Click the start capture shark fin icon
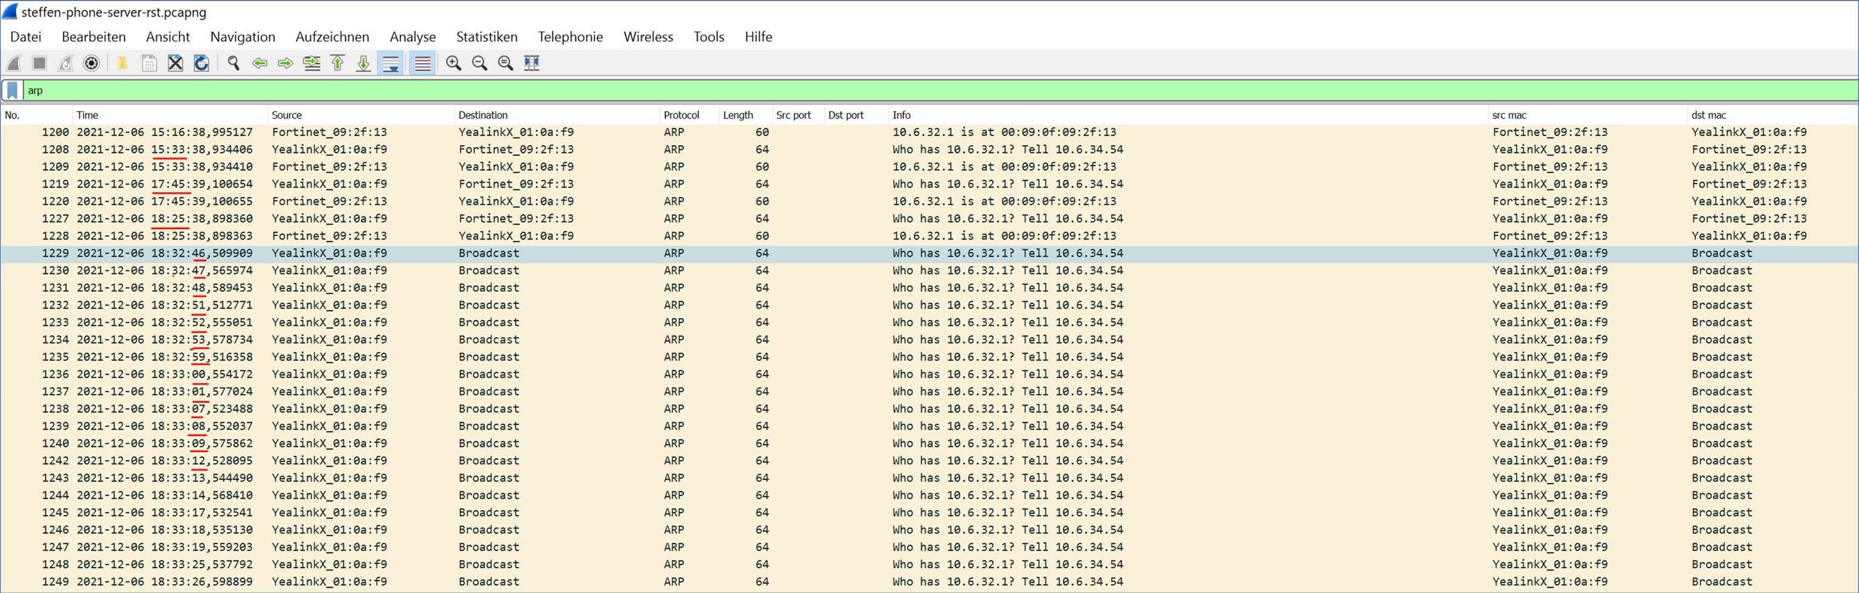This screenshot has width=1859, height=593. [14, 63]
